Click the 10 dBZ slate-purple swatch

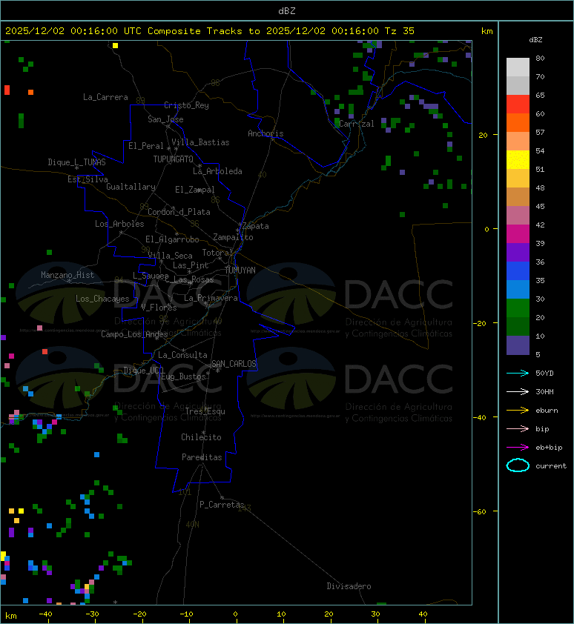(x=518, y=345)
